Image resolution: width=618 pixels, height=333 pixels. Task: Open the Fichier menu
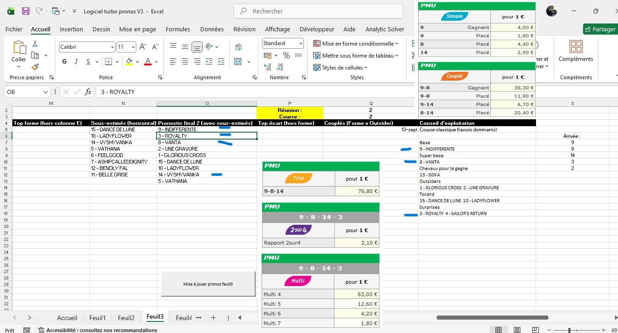14,29
